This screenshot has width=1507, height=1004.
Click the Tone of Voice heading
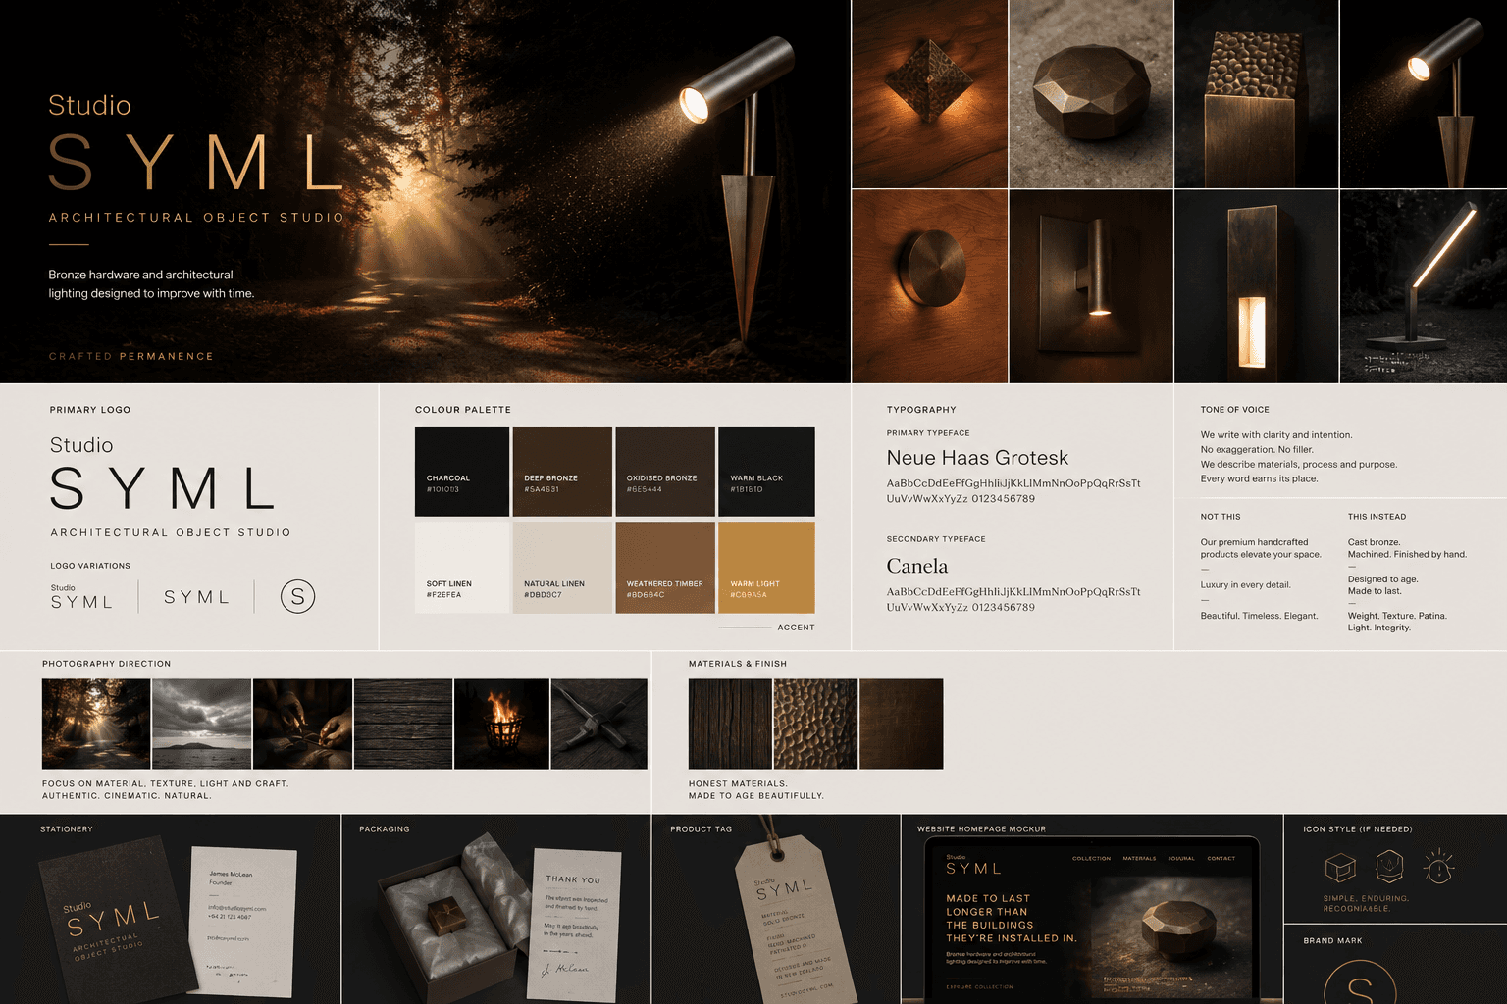[x=1235, y=410]
